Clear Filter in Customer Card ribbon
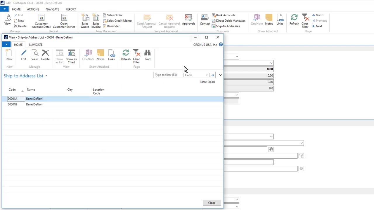 [x=305, y=21]
